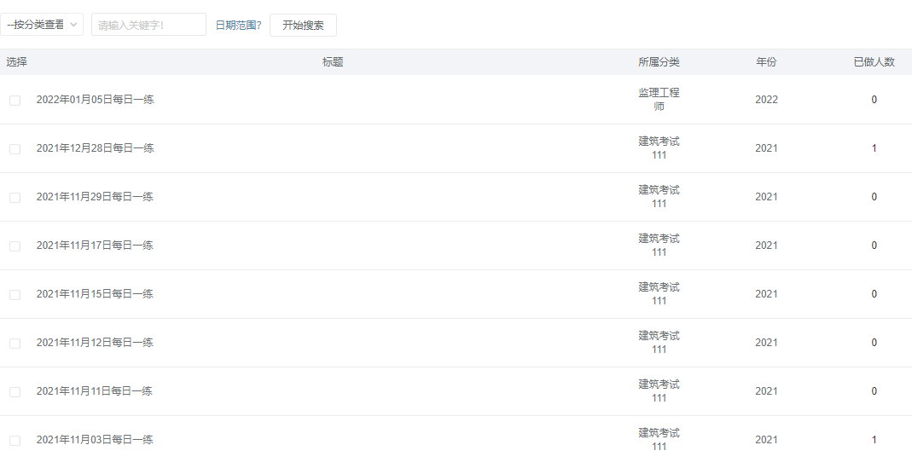912x474 pixels.
Task: Tick the 2021年11月03日 row checkbox
Action: click(15, 441)
